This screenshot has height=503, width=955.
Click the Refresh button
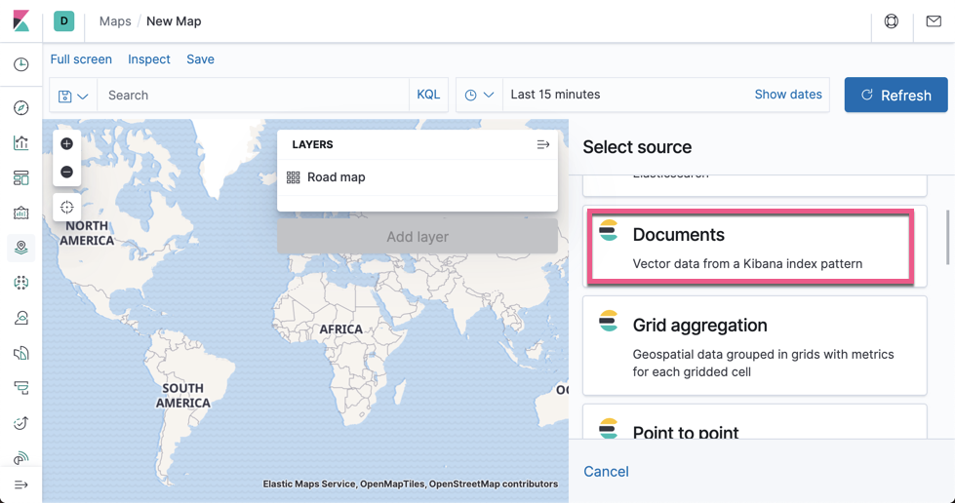(x=895, y=96)
